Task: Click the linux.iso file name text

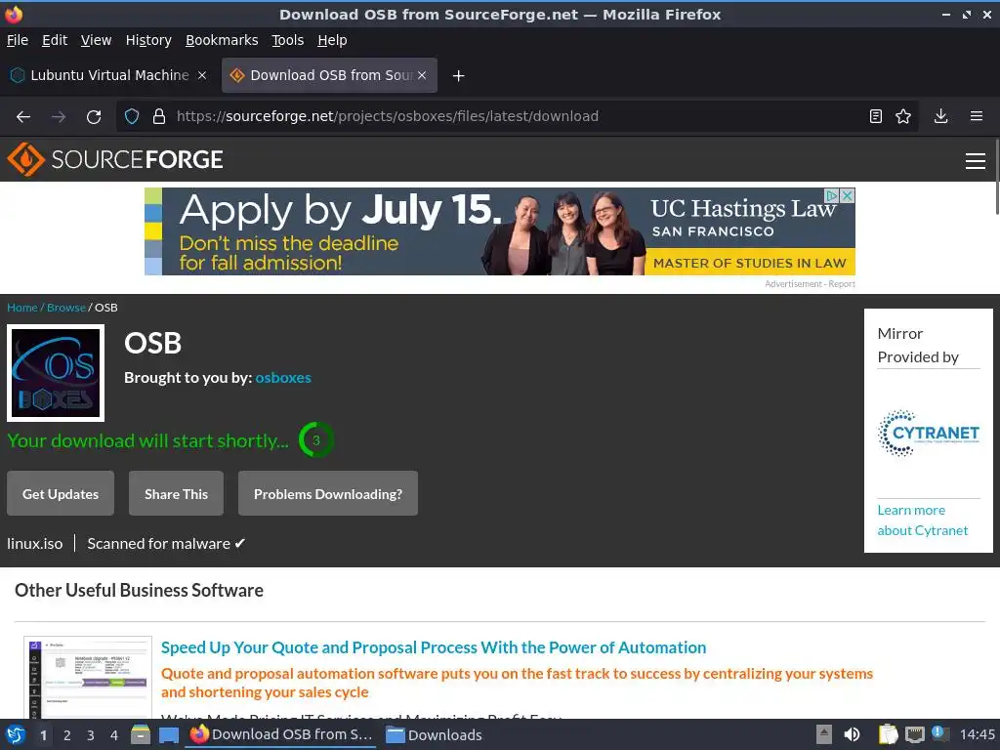Action: click(35, 544)
